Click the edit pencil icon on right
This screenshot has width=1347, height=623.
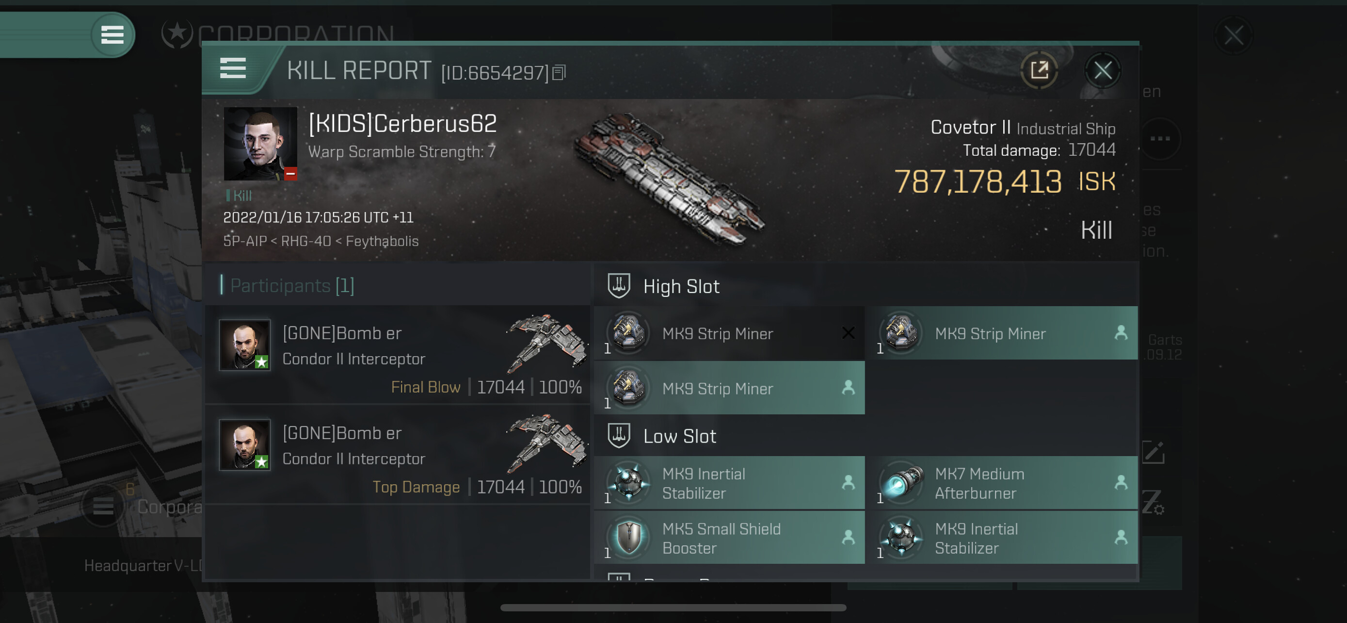coord(1153,453)
